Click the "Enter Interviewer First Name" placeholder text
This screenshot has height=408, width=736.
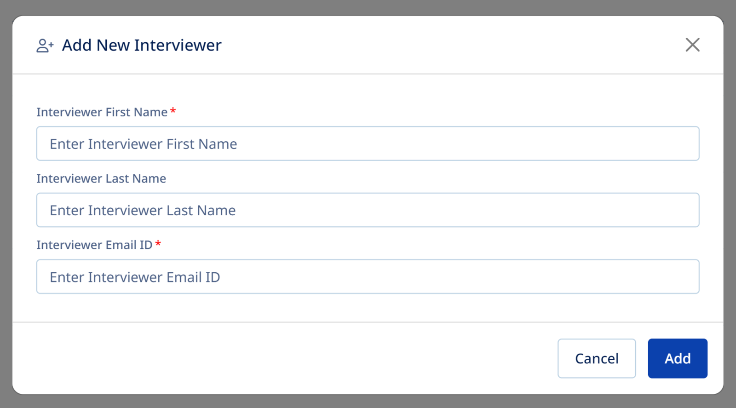[x=143, y=144]
